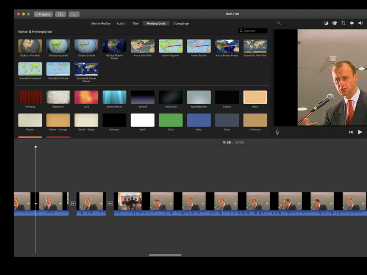Viewport: 367px width, 275px height.
Task: Open the color correction palette tool
Action: [335, 23]
